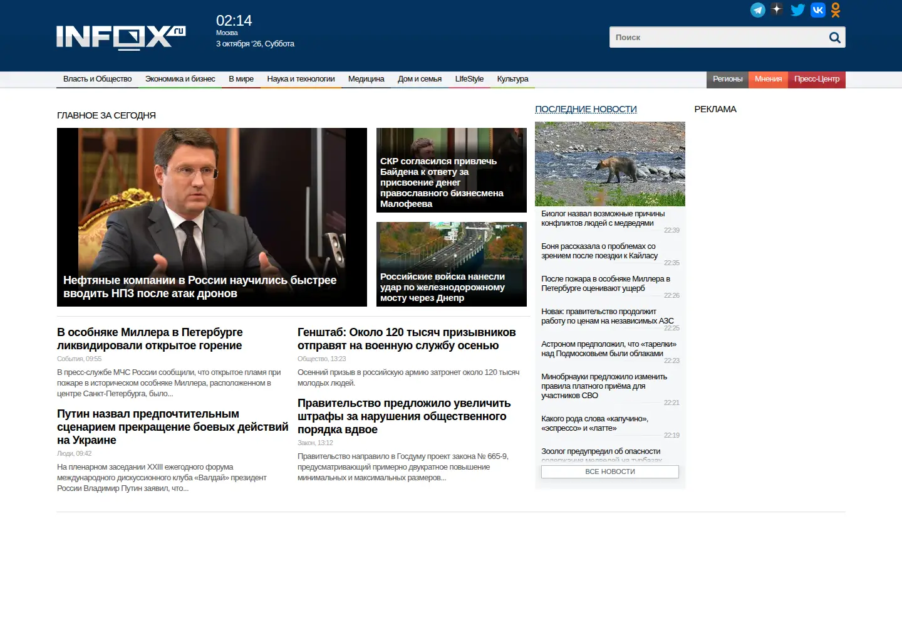902x627 pixels.
Task: Open the Власть и Общество section
Action: tap(97, 79)
